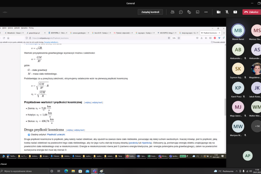This screenshot has height=174, width=261.
Task: Click the Windows search box
Action: 24,171
